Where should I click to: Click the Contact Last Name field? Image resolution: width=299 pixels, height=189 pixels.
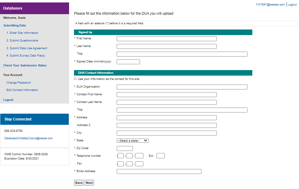pos(167,102)
